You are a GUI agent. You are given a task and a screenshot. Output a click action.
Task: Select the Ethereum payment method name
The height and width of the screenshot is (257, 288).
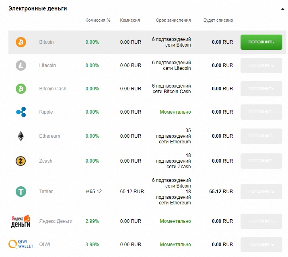49,136
